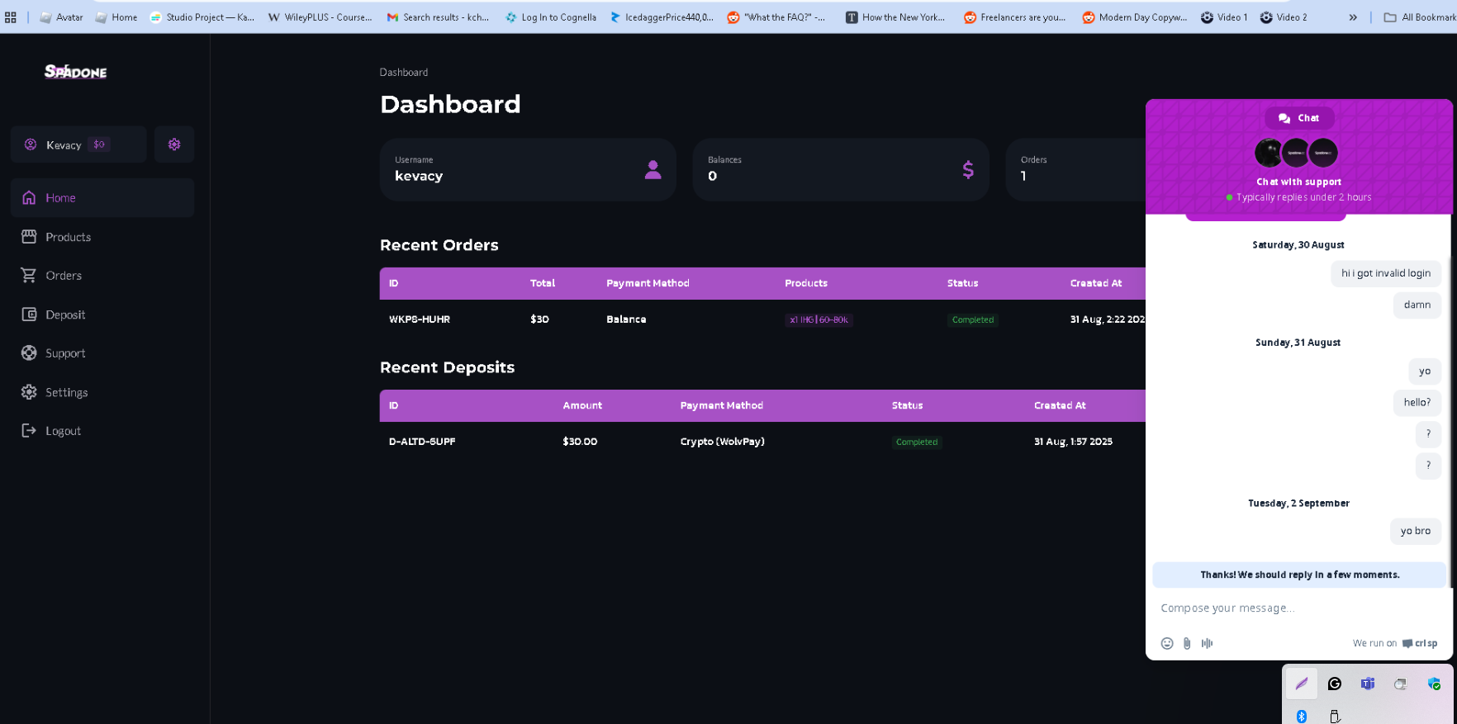This screenshot has height=724, width=1457.
Task: Open the "What the FAQ?" Reddit bookmark
Action: coord(776,17)
